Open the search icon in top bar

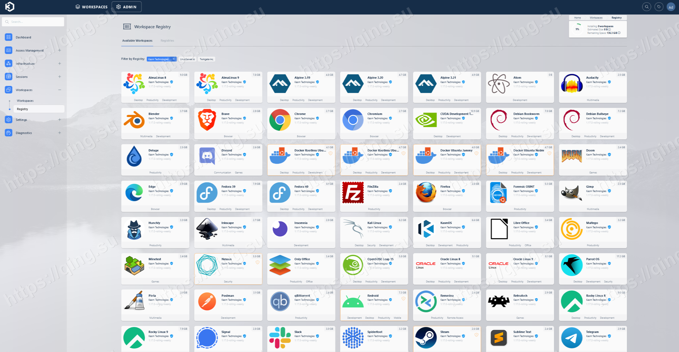click(x=647, y=7)
